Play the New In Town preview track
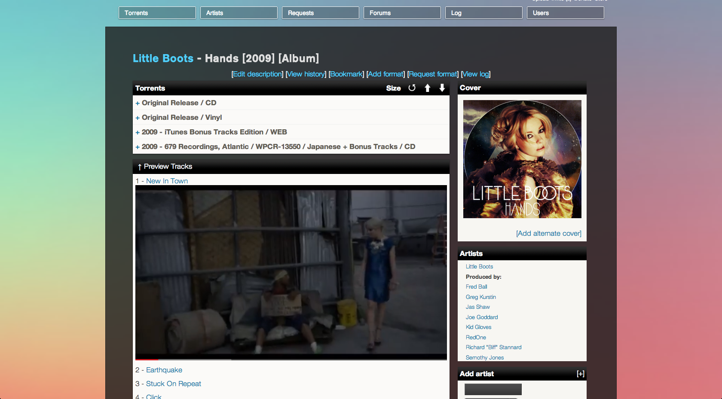Screen dimensions: 722x399 167,181
